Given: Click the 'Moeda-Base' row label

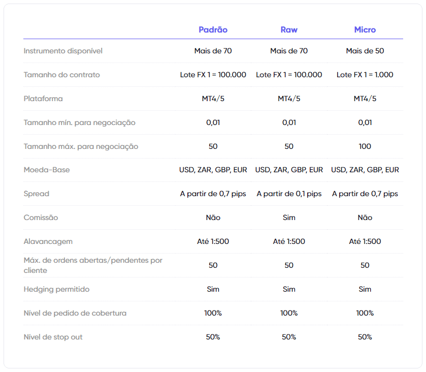Looking at the screenshot, I should (47, 170).
